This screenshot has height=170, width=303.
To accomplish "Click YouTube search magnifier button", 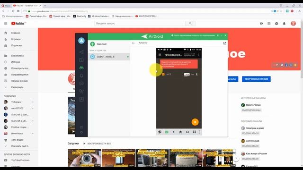I will tap(190, 23).
